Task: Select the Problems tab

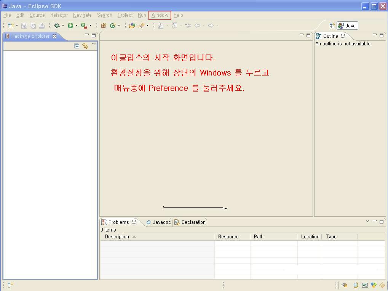Action: click(118, 222)
